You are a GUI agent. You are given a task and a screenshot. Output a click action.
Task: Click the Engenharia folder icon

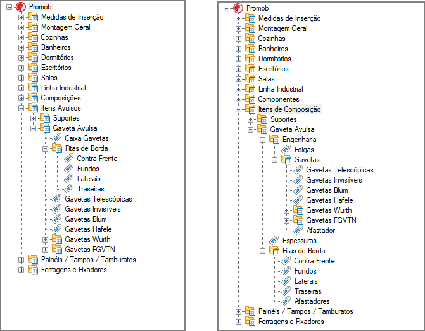click(274, 140)
